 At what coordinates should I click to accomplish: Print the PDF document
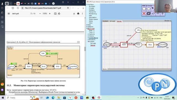pos(78,14)
